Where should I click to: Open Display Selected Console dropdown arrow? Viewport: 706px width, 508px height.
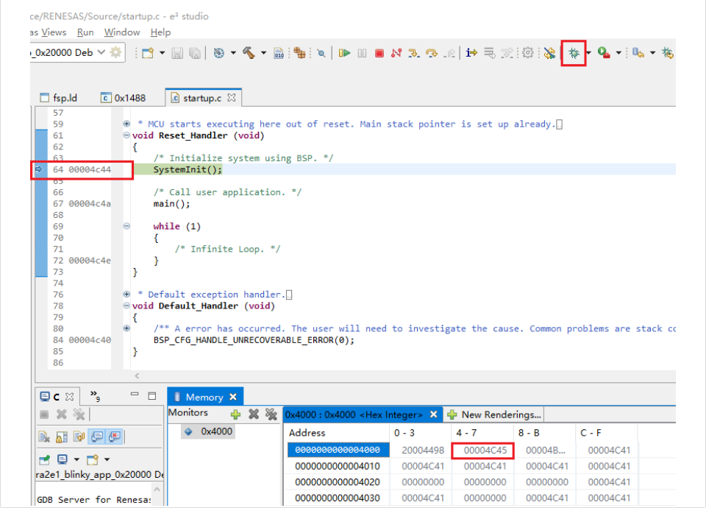pos(76,459)
